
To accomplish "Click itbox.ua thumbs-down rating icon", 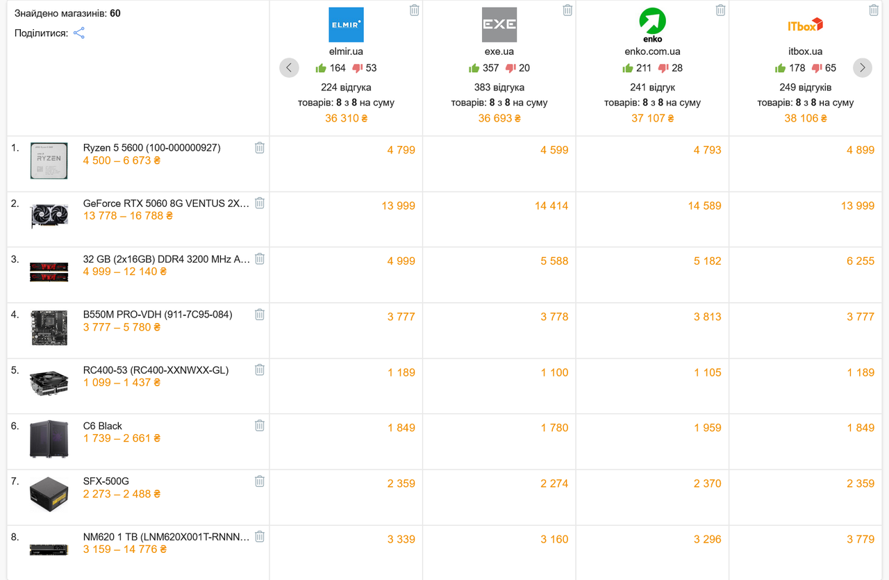I will click(817, 68).
